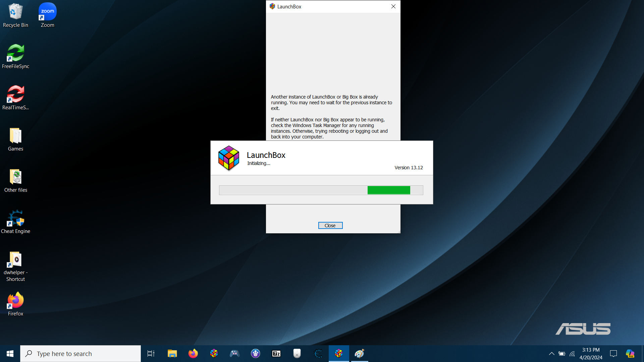Screen dimensions: 644x362
Task: Click the LaunchBox heading in the splash window
Action: click(266, 155)
